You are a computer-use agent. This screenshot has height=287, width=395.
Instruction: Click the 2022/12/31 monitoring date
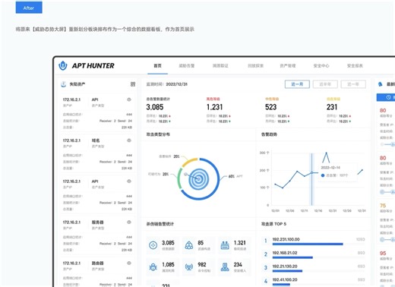(177, 84)
